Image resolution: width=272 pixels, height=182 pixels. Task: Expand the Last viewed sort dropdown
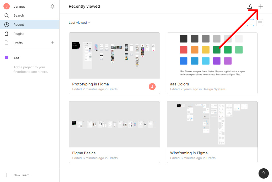[x=79, y=23]
